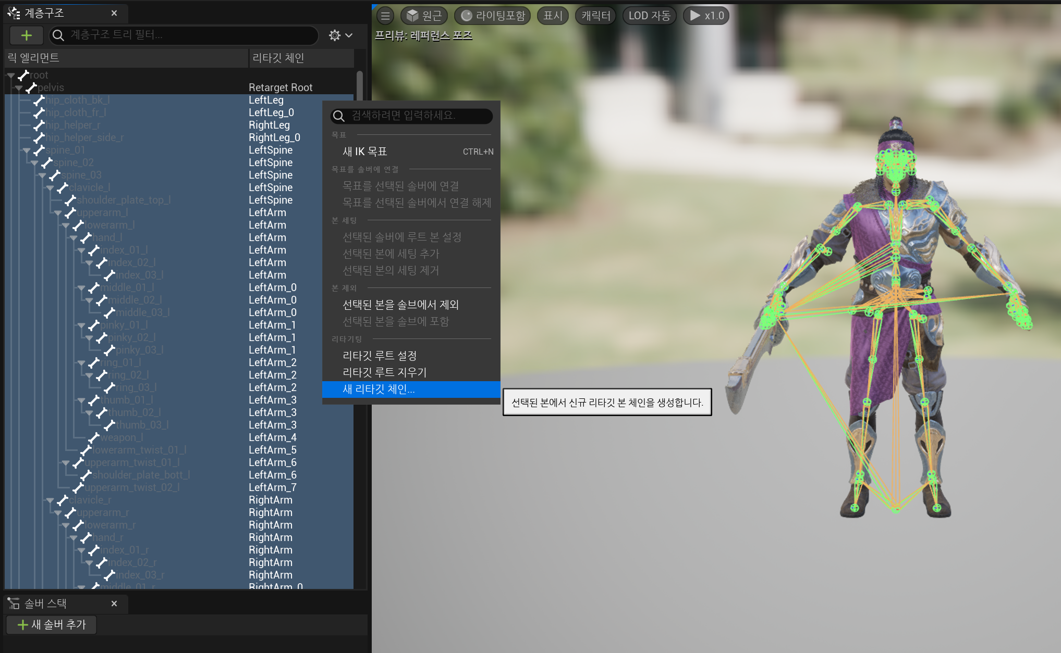This screenshot has width=1061, height=653.
Task: Click the green plus add icon in hierarchy
Action: coord(26,35)
